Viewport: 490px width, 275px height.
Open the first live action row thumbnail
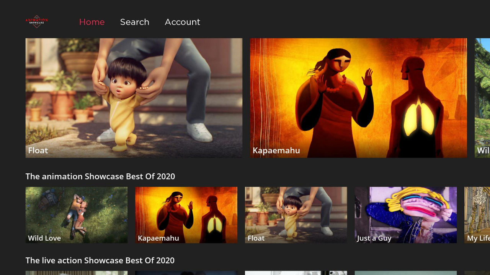click(x=76, y=273)
